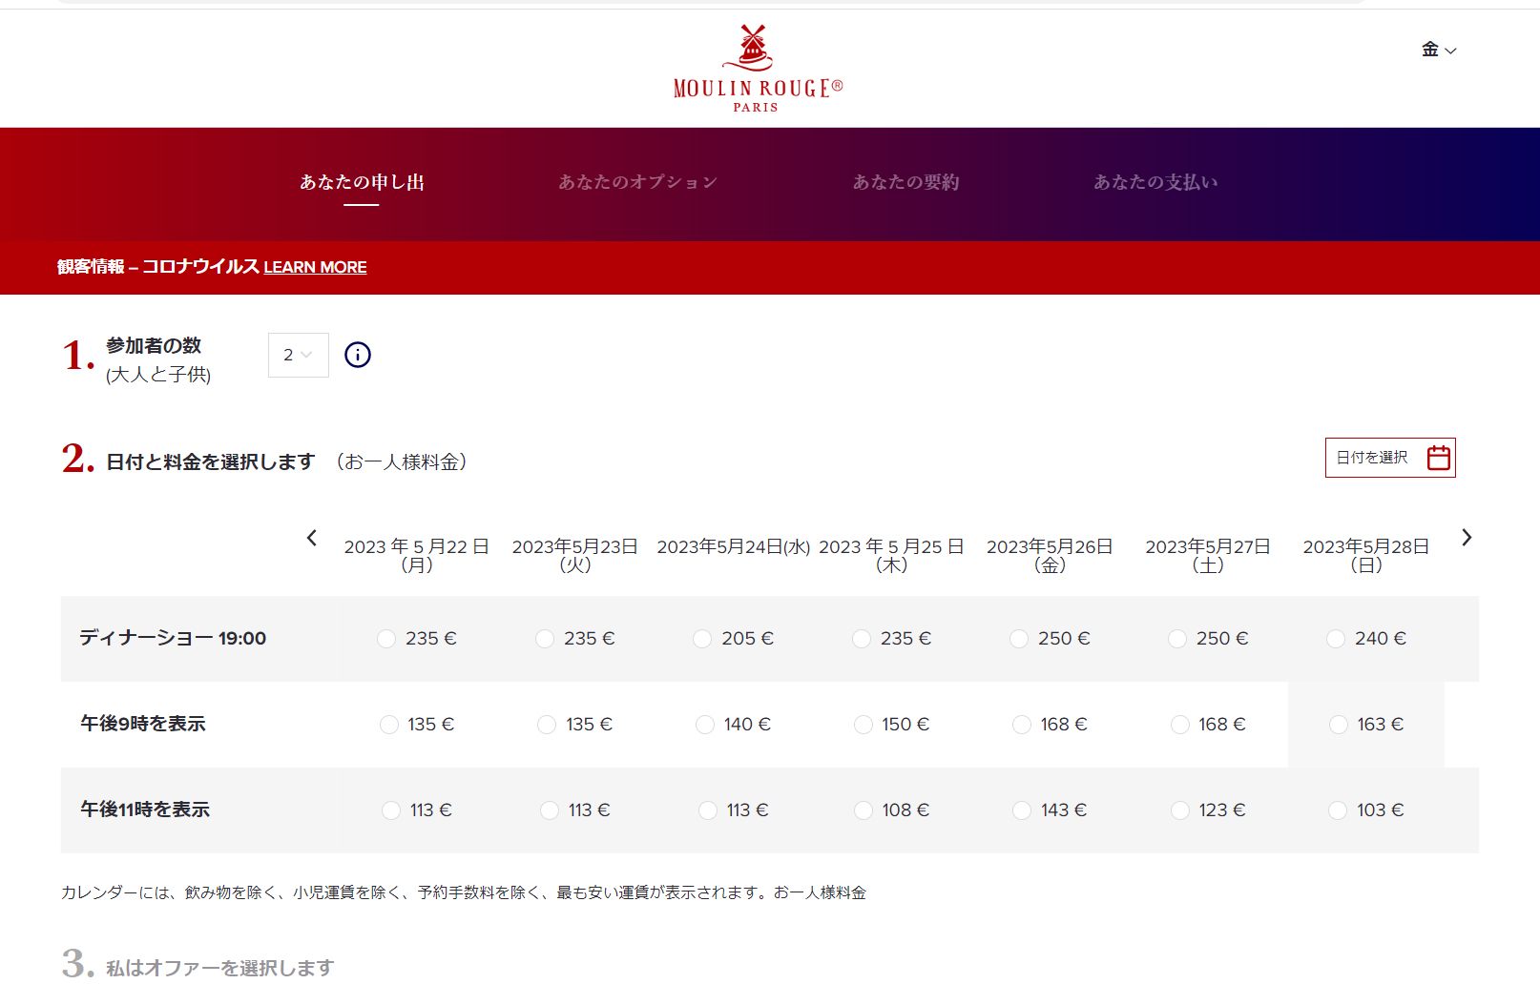Select dinner show 240 € on May 28
Viewport: 1540px width, 984px height.
[1336, 639]
